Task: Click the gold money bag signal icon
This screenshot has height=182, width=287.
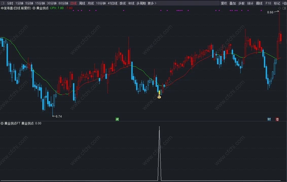Action: pyautogui.click(x=159, y=97)
